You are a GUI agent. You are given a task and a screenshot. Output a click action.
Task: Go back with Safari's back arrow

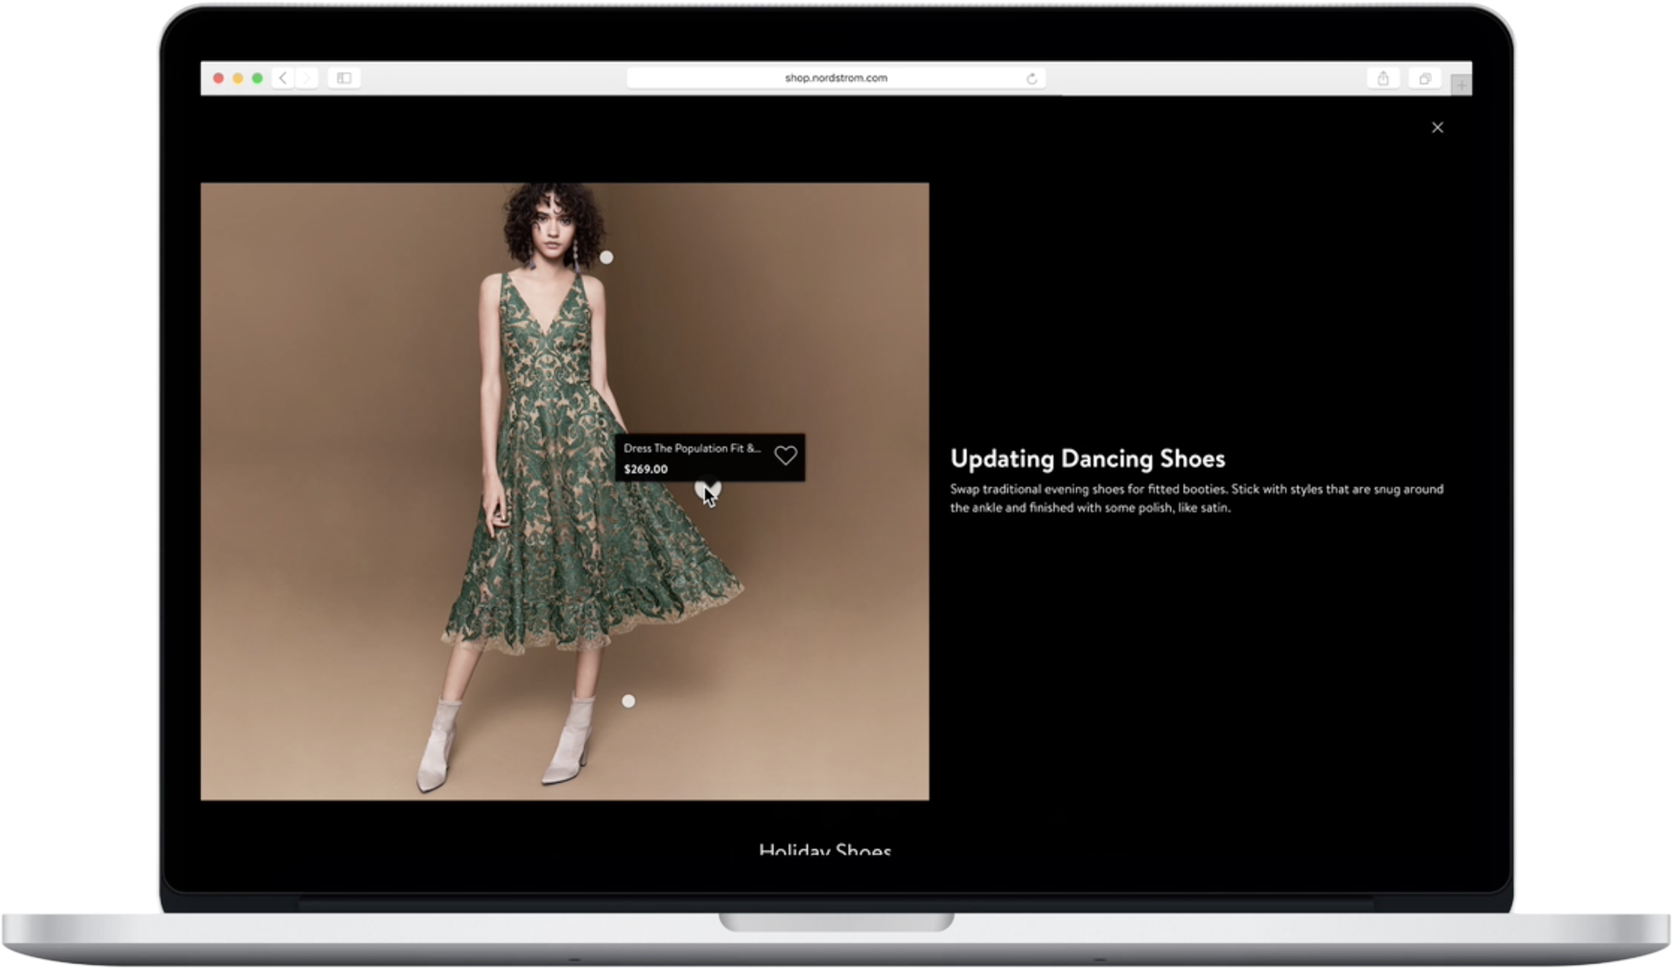click(283, 79)
